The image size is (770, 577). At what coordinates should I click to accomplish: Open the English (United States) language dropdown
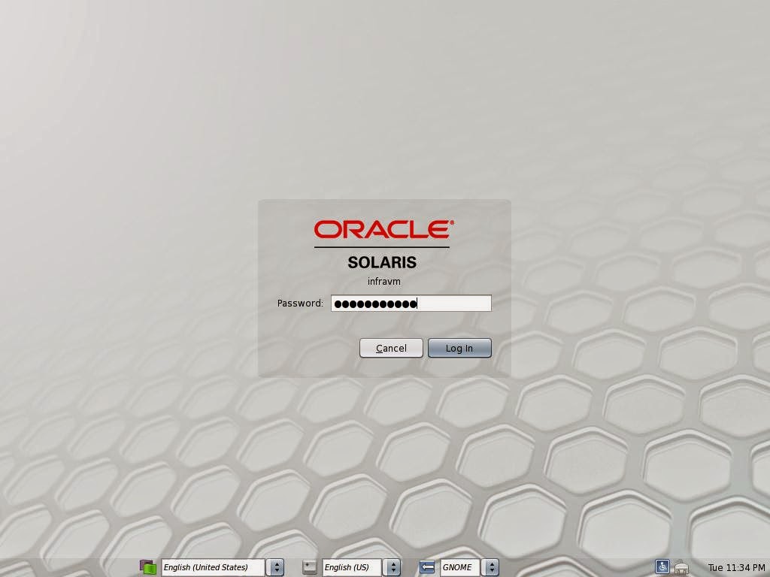pos(213,567)
